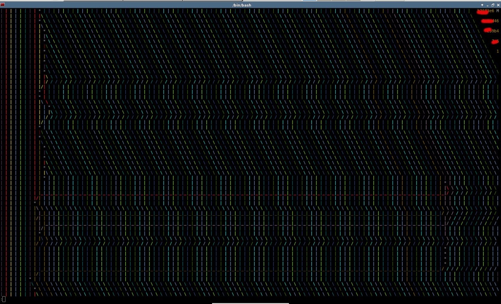Viewport: 501px width, 304px height.
Task: Click the orange 1 at right edge
Action: coord(497,51)
